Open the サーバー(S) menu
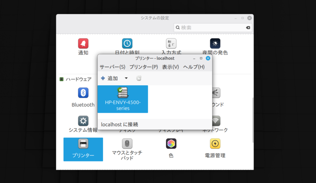Viewport: 316px width, 183px height. click(112, 67)
